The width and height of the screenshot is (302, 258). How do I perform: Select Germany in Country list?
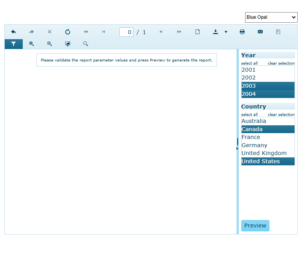pos(268,145)
